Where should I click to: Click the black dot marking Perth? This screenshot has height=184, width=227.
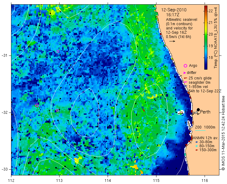(x=198, y=109)
